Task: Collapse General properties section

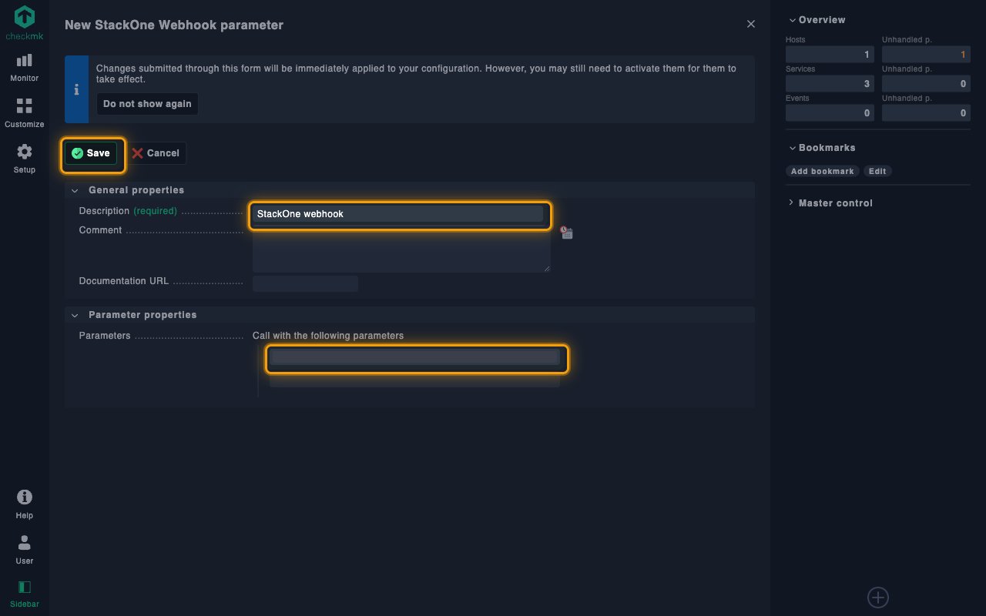Action: tap(75, 190)
